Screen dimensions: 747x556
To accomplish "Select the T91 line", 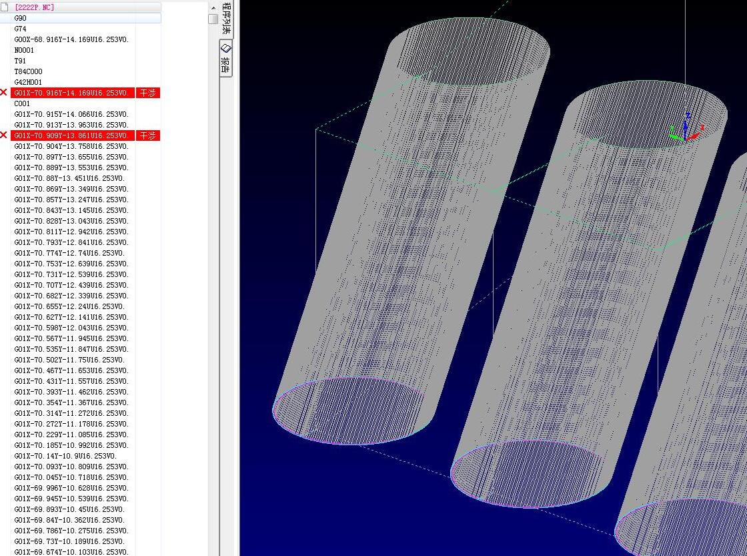I will tap(20, 61).
